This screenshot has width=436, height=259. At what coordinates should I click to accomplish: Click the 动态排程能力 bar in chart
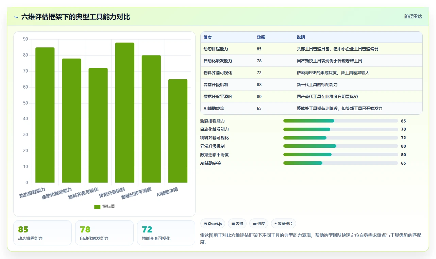45,115
